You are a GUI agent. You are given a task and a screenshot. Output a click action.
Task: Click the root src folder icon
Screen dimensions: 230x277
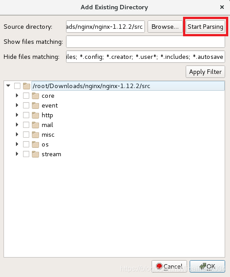pos(27,86)
